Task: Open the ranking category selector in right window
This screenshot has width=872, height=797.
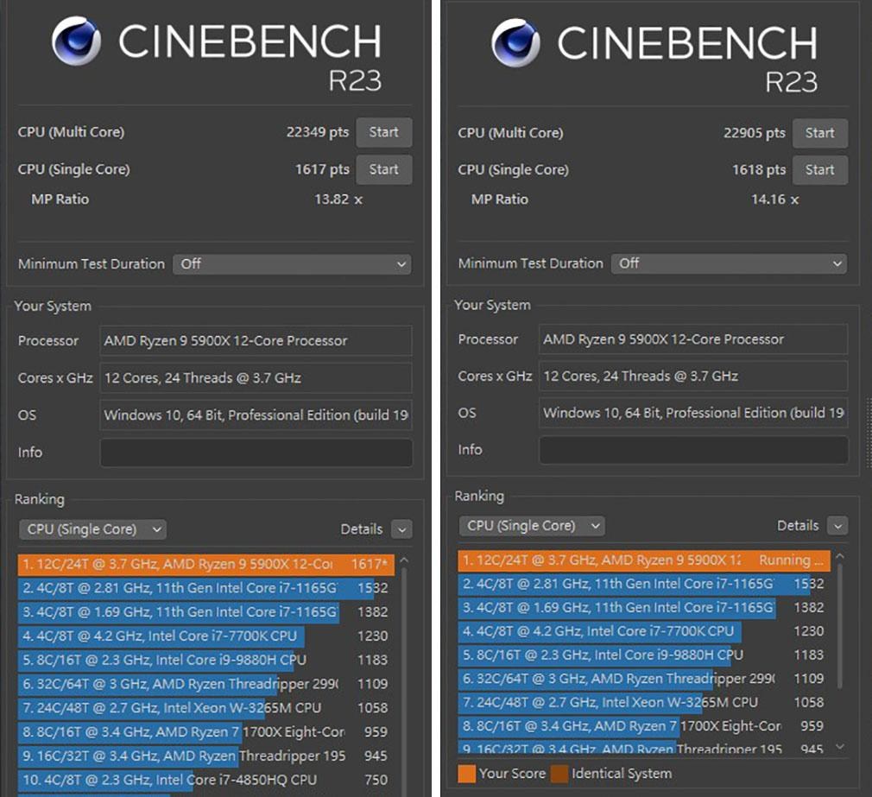Action: coord(531,525)
